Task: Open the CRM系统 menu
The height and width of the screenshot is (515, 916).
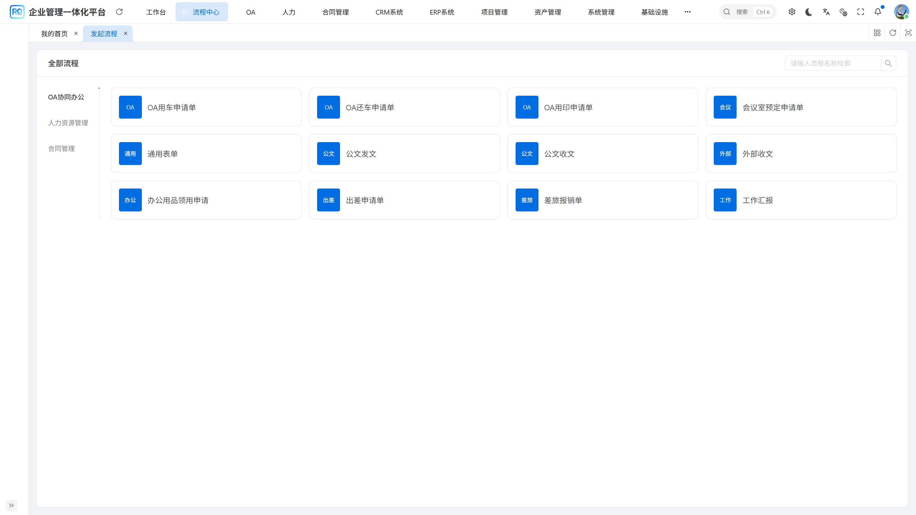Action: 389,12
